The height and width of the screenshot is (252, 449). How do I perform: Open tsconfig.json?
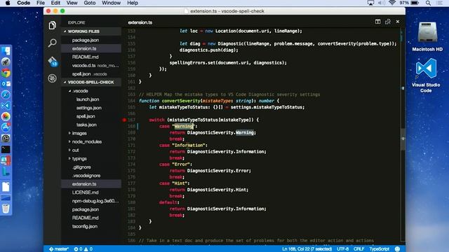pos(91,226)
